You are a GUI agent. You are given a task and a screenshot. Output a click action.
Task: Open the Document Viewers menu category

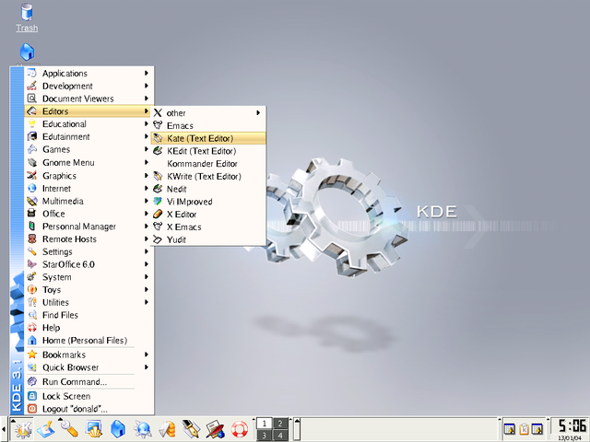point(88,99)
